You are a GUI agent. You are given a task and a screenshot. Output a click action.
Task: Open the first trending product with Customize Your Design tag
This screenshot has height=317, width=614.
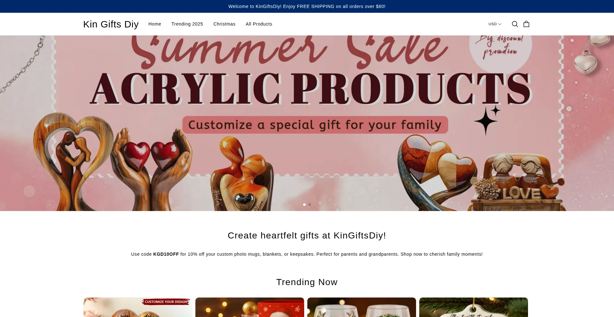(138, 307)
